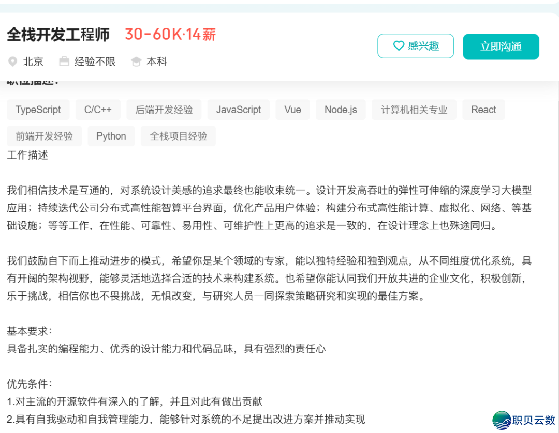Click the 计算机相关专业 tag

click(x=414, y=110)
